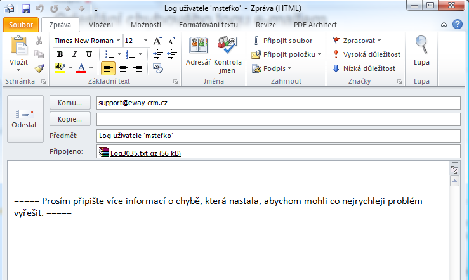Toggle Center alignment
Screen dimensions: 469x280
(123, 68)
